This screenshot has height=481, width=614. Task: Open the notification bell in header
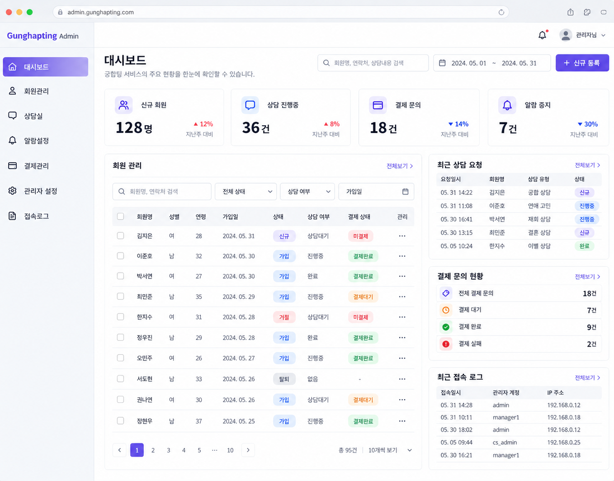click(543, 35)
